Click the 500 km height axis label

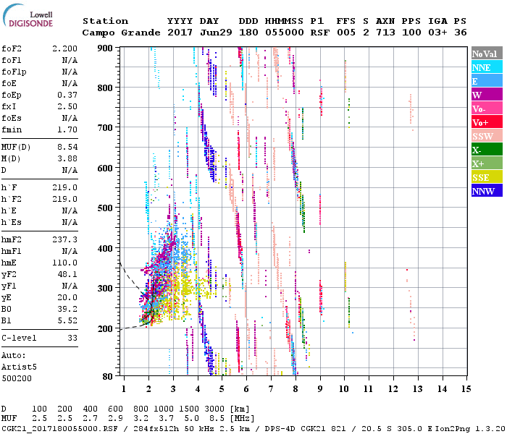tap(105, 208)
